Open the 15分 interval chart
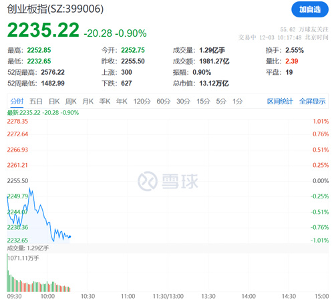Screen dimensions: 334x304 pos(203,102)
